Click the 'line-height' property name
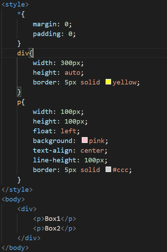The image size is (167, 252). (x=54, y=160)
